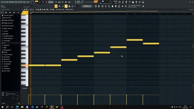The height and width of the screenshot is (109, 194).
Task: Click the Record button
Action: click(x=46, y=2)
